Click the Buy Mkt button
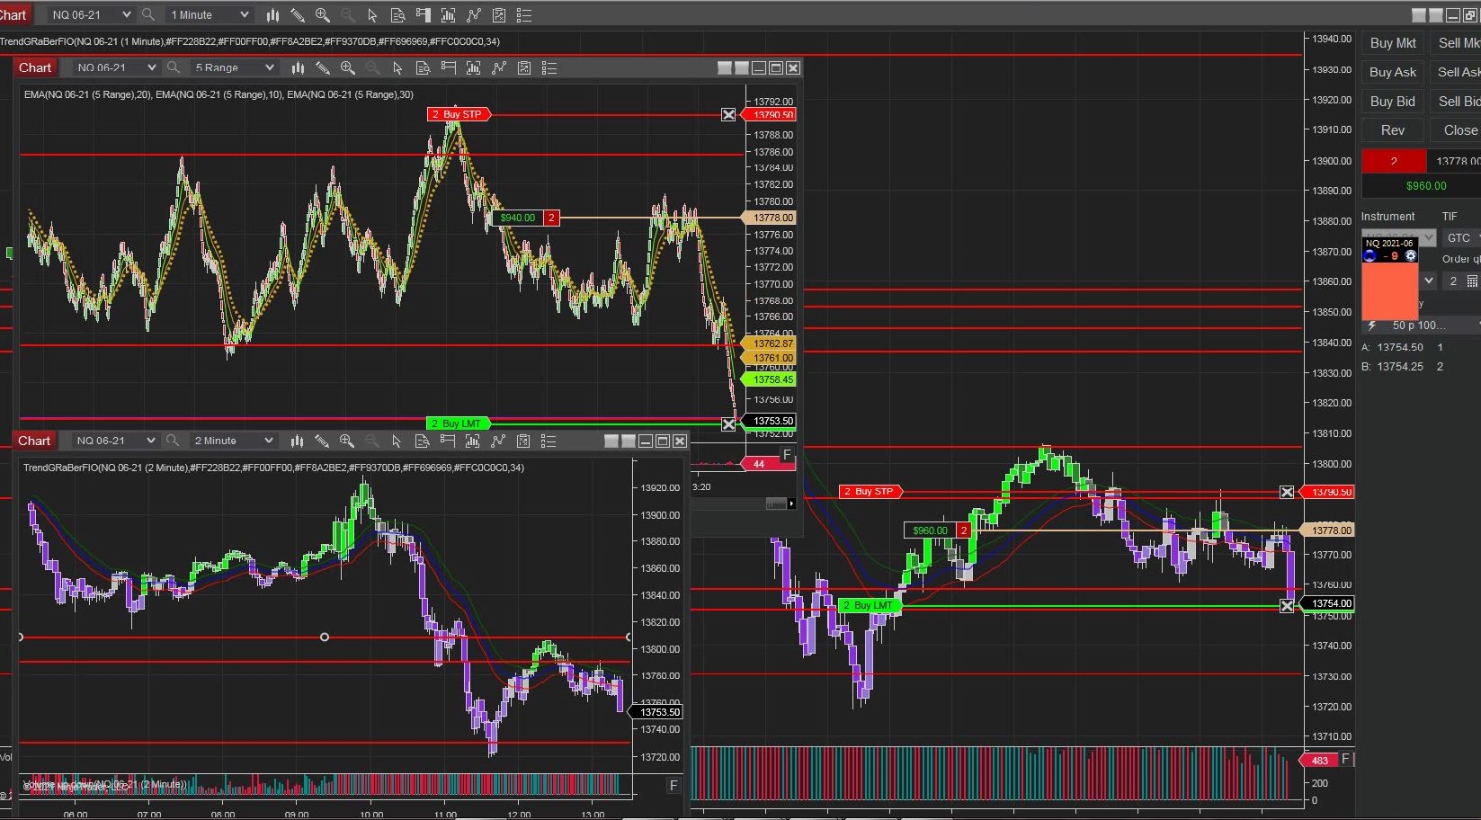 coord(1393,43)
